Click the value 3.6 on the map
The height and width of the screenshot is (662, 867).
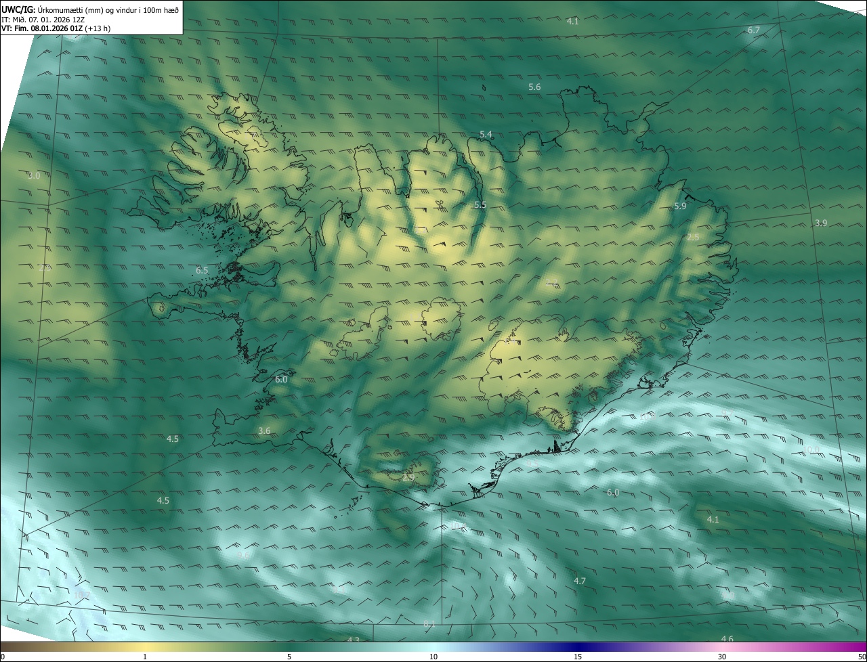264,431
